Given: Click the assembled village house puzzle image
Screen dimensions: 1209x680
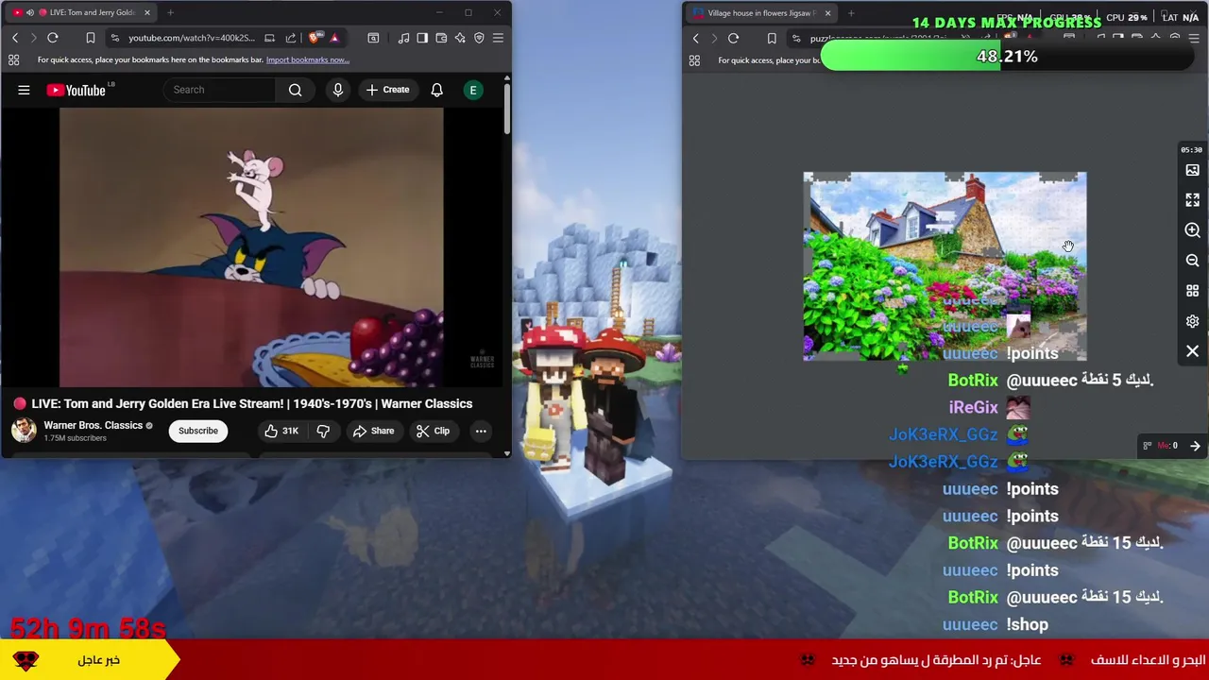Looking at the screenshot, I should [945, 266].
